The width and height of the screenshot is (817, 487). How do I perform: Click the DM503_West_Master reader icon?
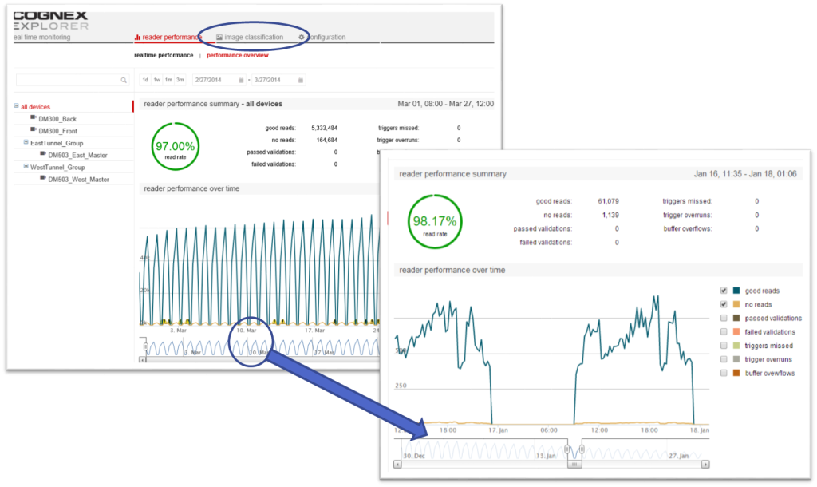pos(43,179)
